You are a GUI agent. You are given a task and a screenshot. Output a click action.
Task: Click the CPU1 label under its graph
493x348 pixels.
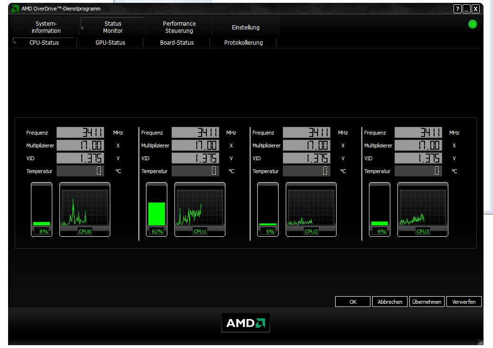pos(200,232)
